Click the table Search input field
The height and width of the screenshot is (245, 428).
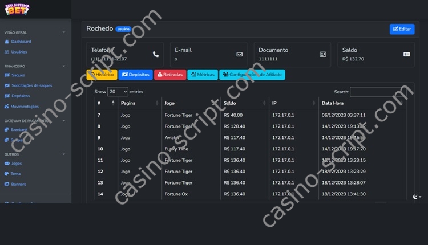pos(375,92)
